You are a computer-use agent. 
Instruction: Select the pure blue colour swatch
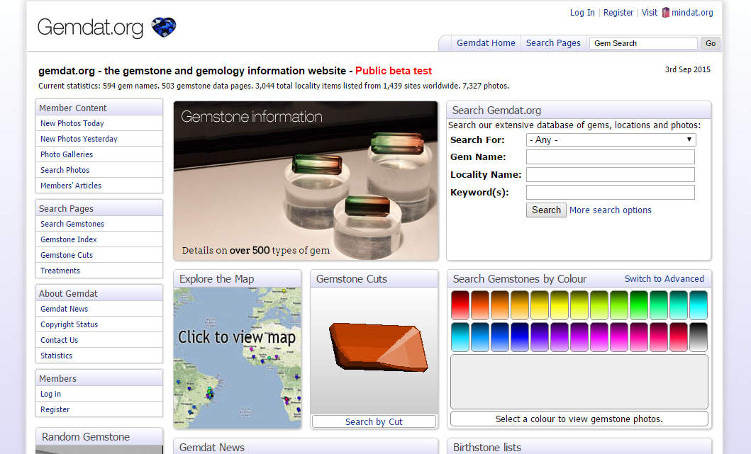point(520,337)
